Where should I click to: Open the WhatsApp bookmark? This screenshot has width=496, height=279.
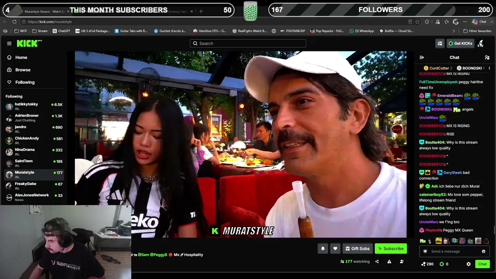click(x=362, y=31)
